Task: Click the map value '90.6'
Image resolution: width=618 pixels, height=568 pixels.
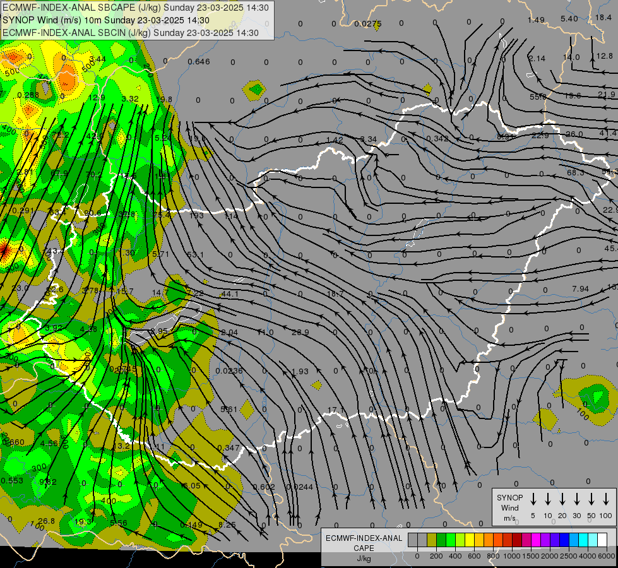Action: (x=93, y=213)
